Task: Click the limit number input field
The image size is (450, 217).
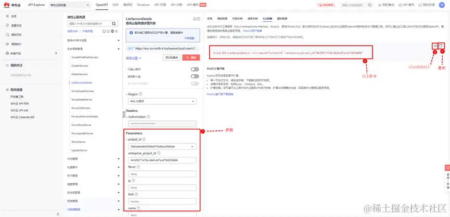Action: (x=162, y=201)
